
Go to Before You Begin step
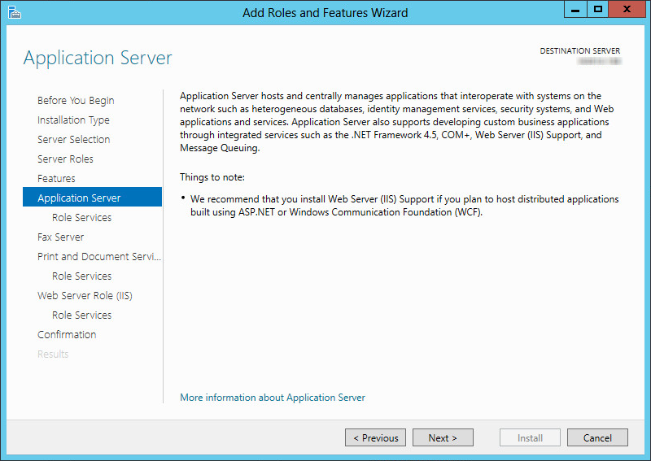tap(76, 101)
